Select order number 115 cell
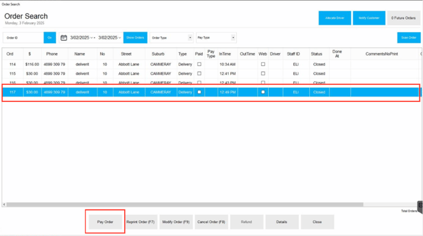423x236 pixels. (12, 73)
